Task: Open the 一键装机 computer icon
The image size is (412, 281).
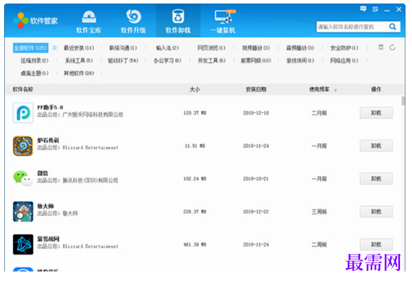Action: coord(224,17)
